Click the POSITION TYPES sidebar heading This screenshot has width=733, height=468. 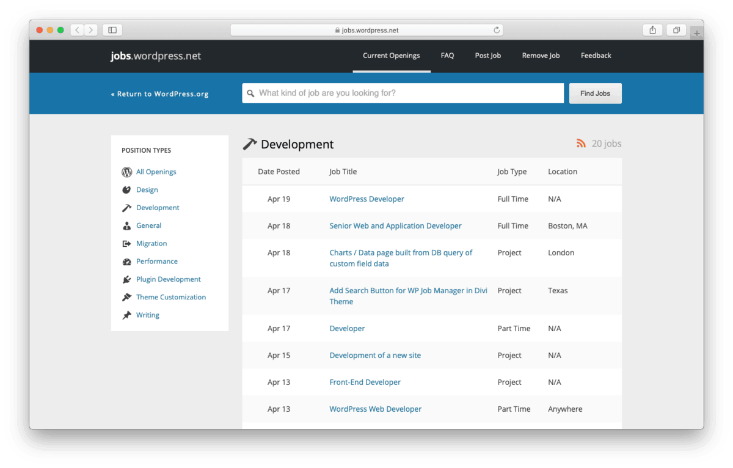coord(146,150)
